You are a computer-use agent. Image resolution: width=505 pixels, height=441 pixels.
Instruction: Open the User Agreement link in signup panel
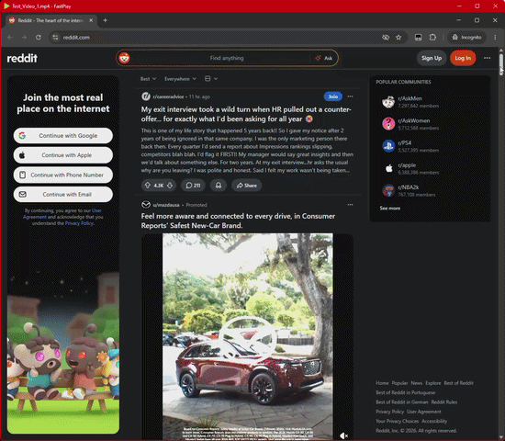(x=96, y=210)
